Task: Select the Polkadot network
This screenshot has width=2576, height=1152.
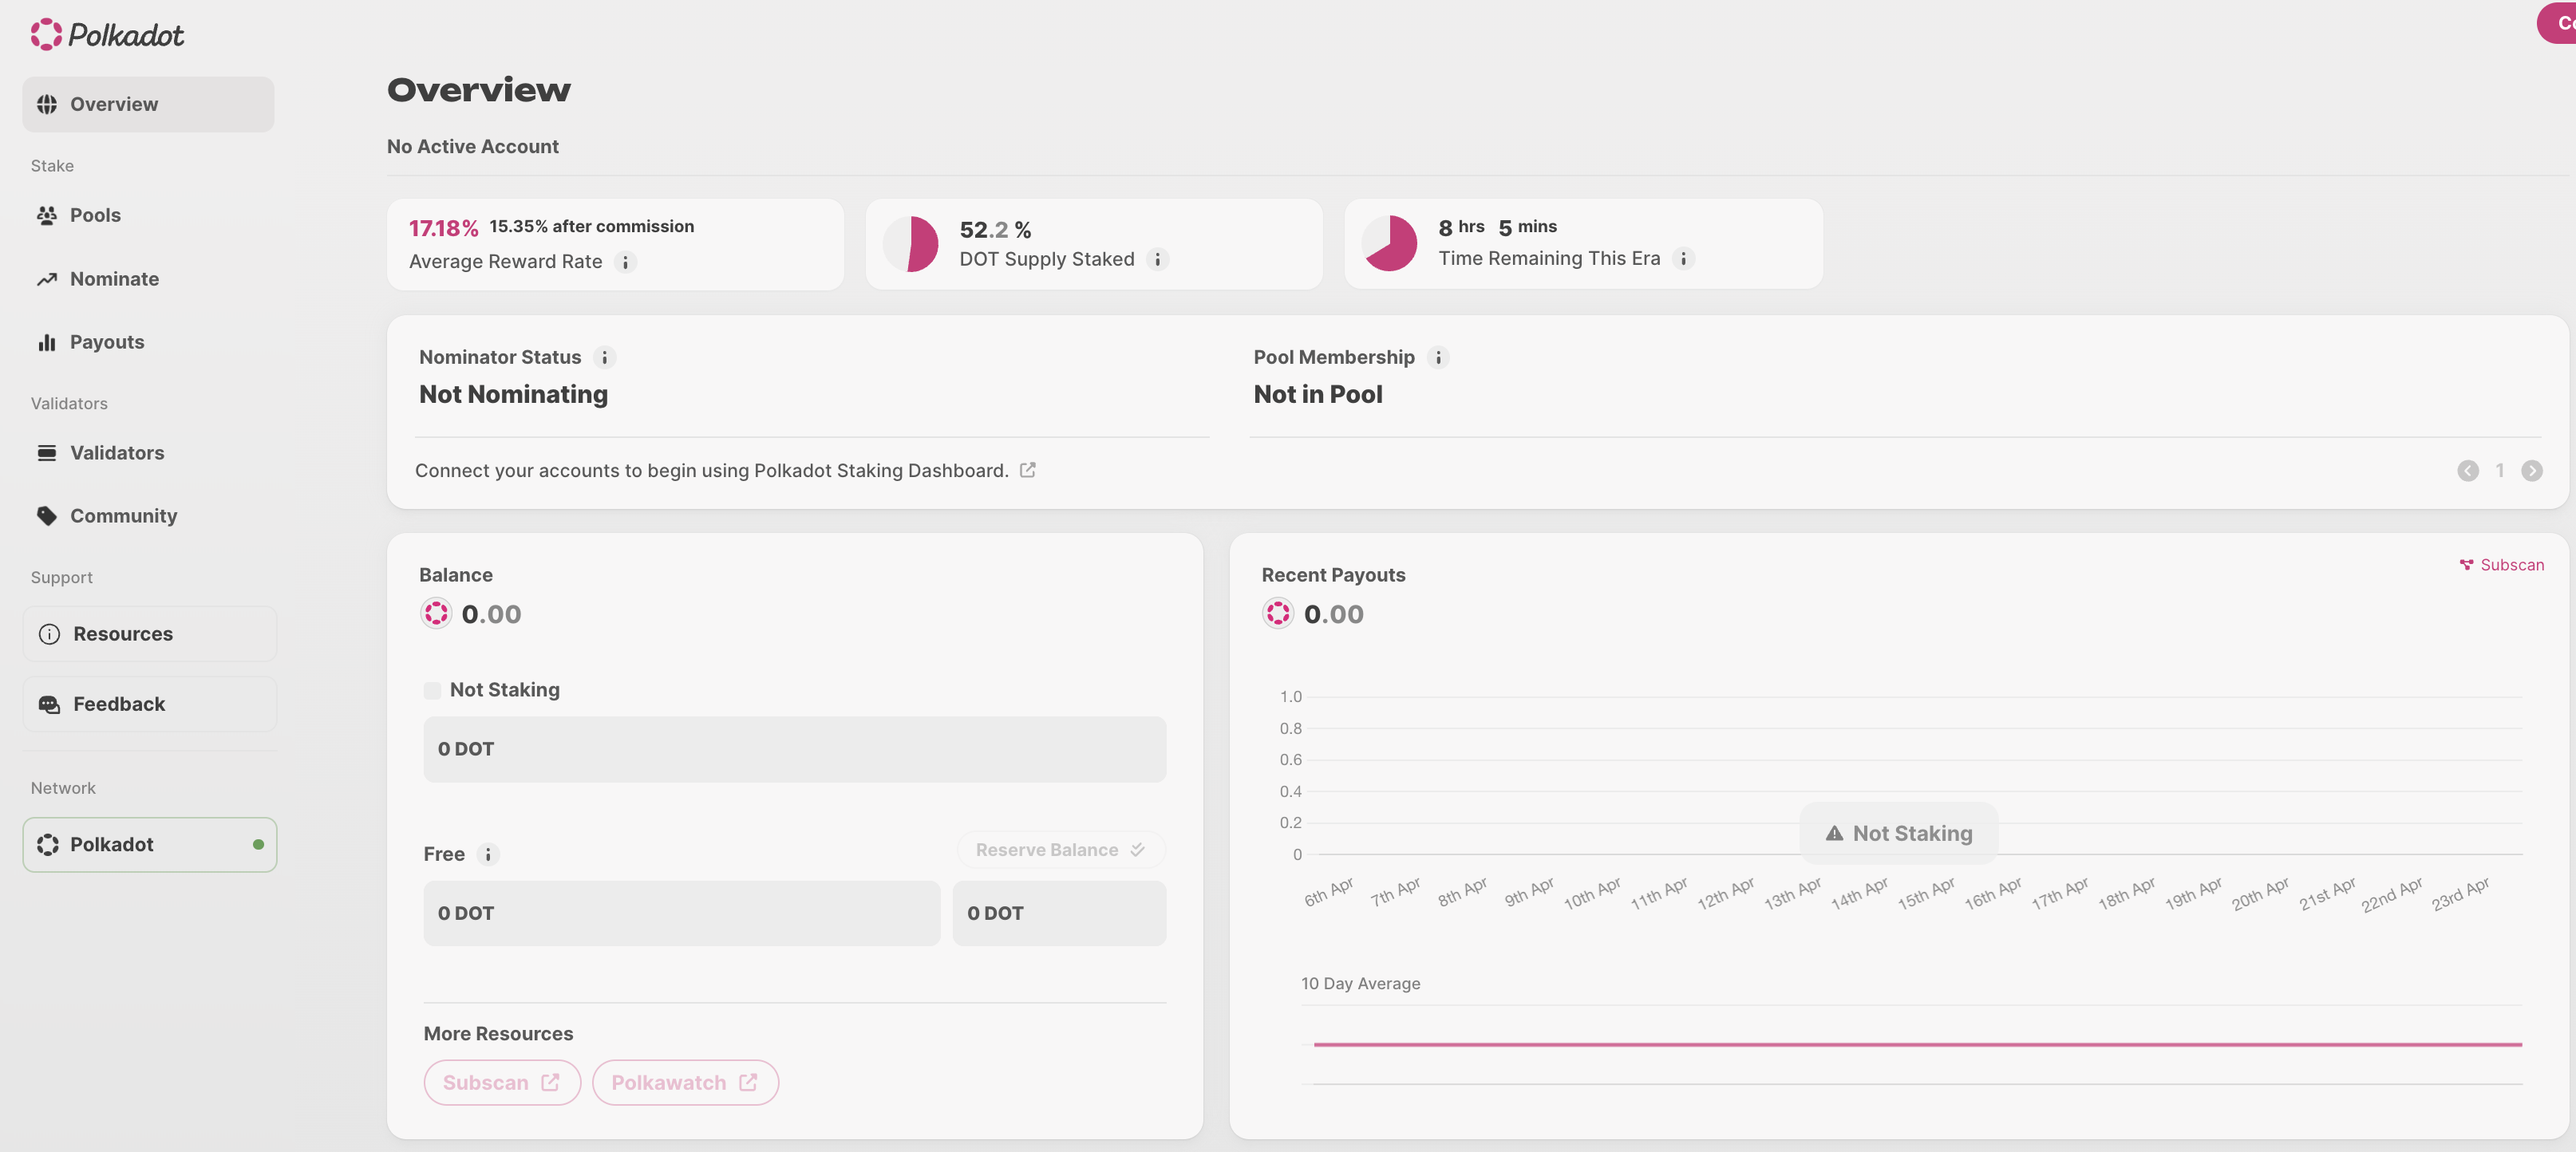Action: point(150,845)
